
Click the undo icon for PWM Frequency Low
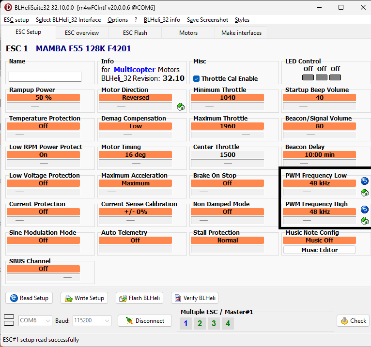pyautogui.click(x=365, y=181)
